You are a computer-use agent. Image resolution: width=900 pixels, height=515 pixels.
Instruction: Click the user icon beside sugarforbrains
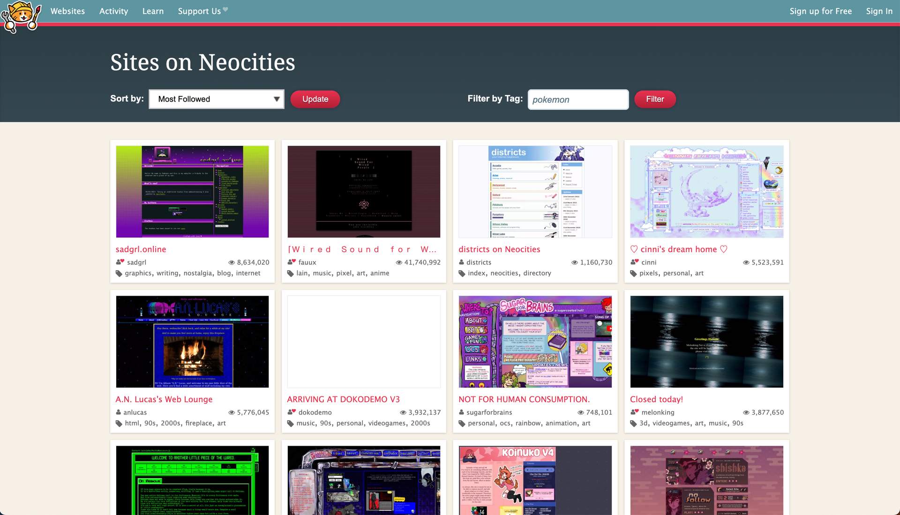point(461,412)
